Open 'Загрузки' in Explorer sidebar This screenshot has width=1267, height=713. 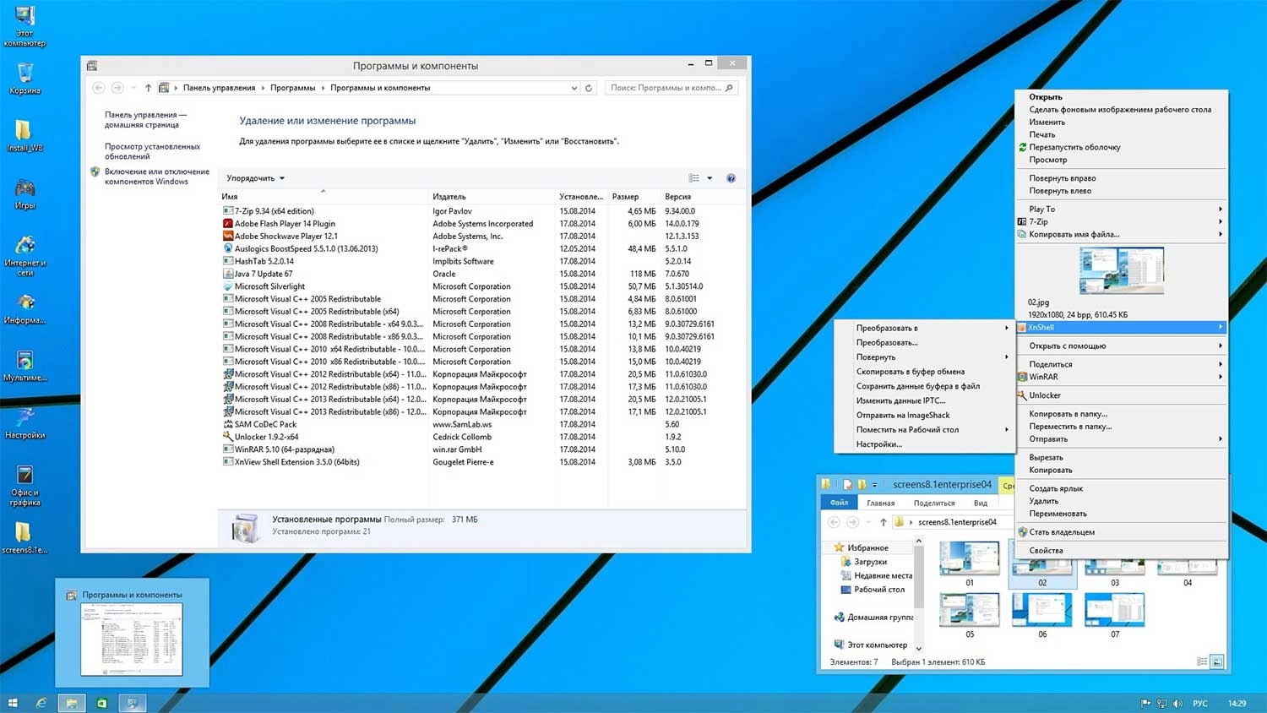click(870, 562)
